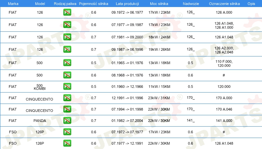The height and width of the screenshot is (149, 262).
Task: Select the PANDA model cell
Action: tap(40, 121)
